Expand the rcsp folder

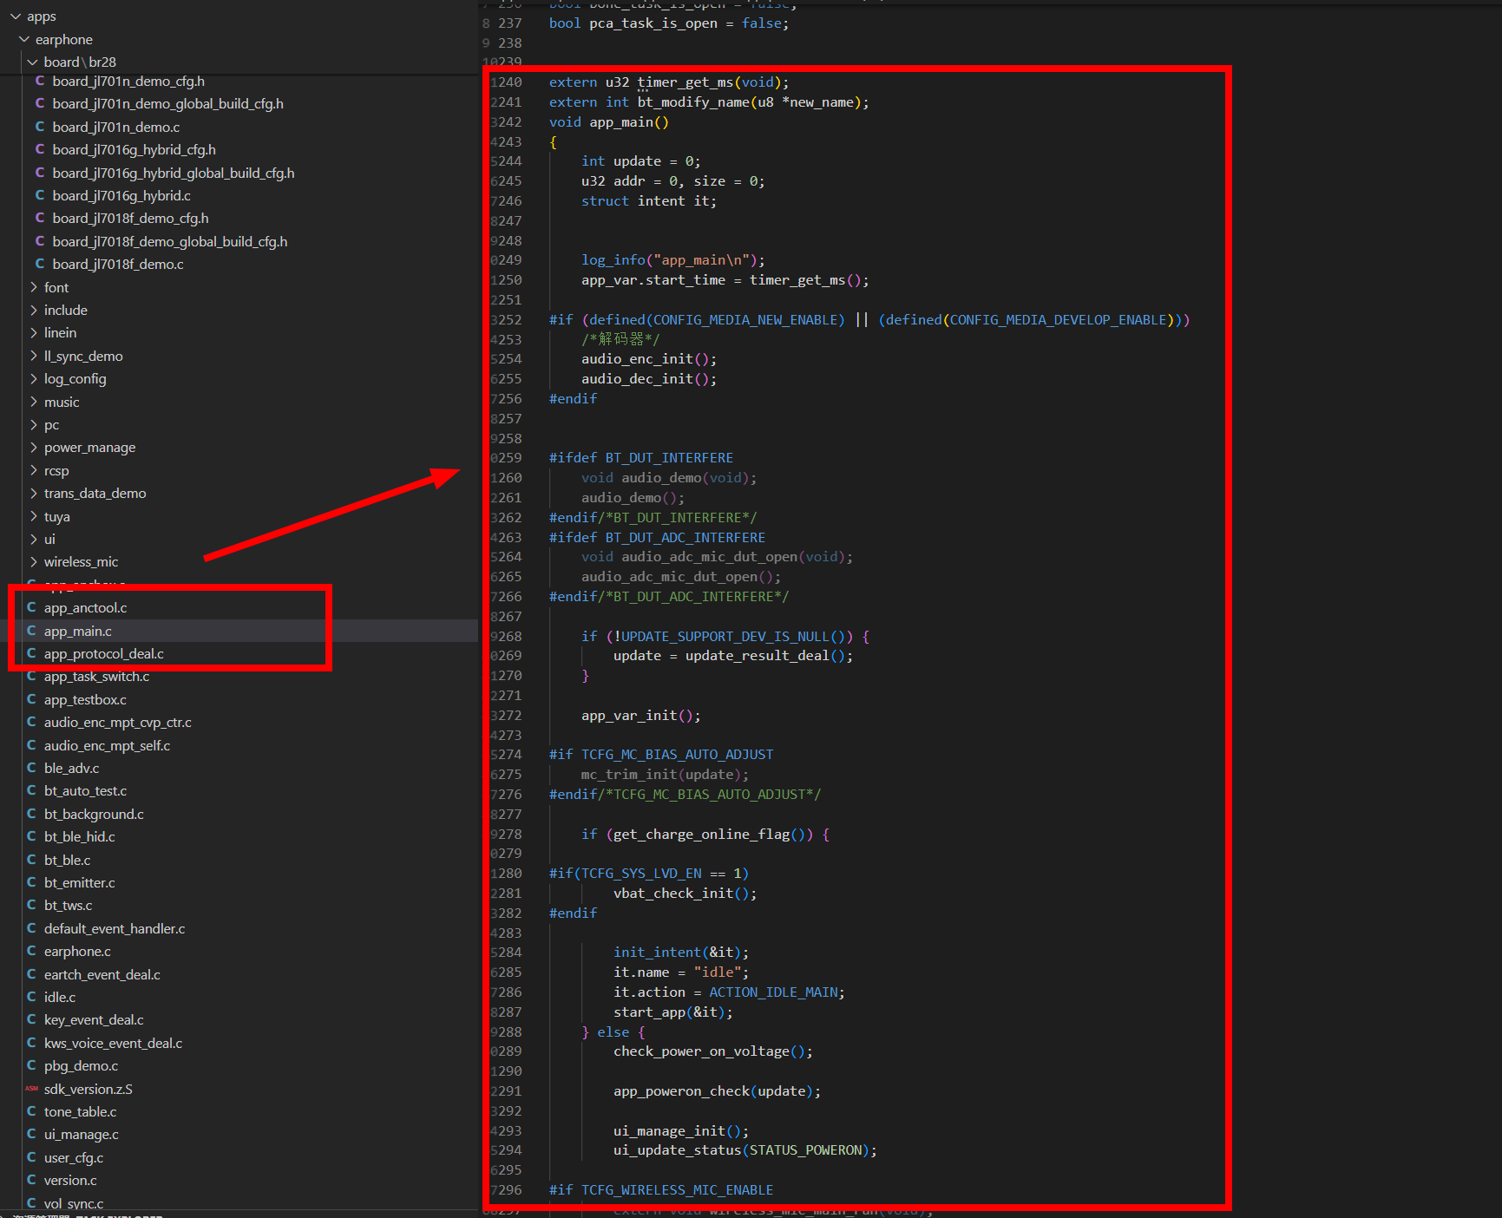pos(33,470)
